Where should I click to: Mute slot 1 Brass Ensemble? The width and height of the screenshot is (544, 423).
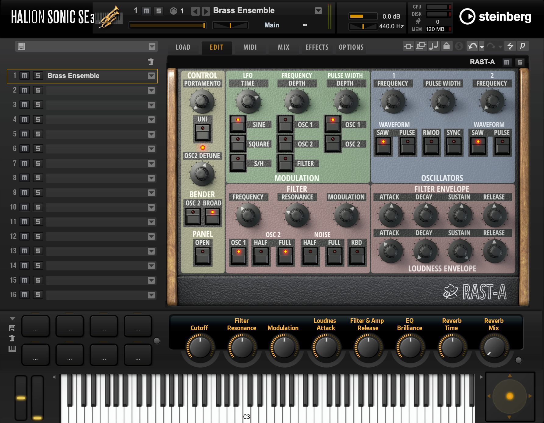tap(24, 76)
